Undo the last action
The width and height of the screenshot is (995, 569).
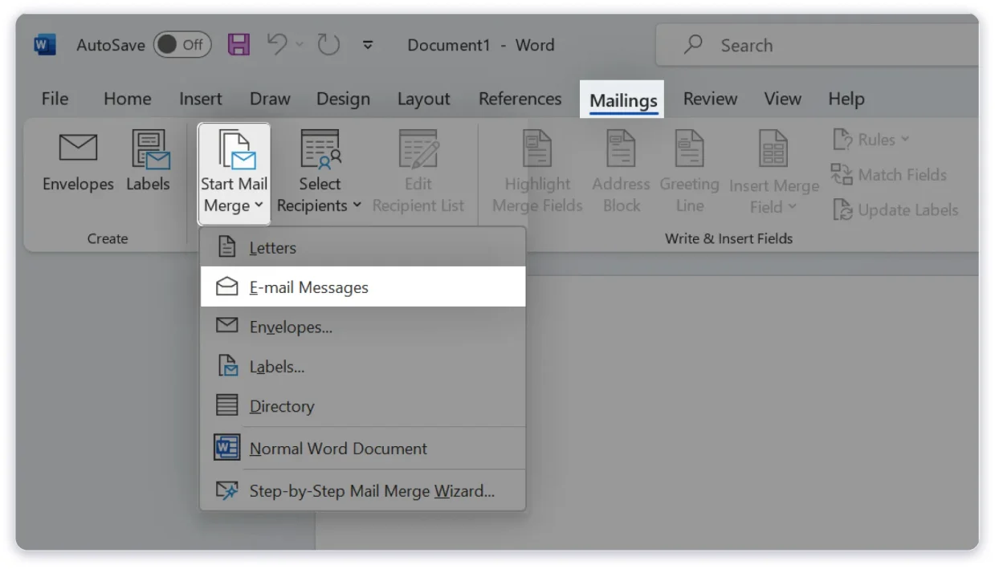tap(277, 44)
